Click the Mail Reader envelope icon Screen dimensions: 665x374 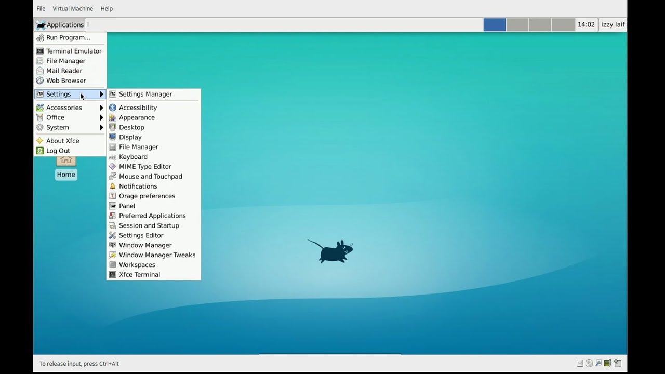(x=40, y=71)
